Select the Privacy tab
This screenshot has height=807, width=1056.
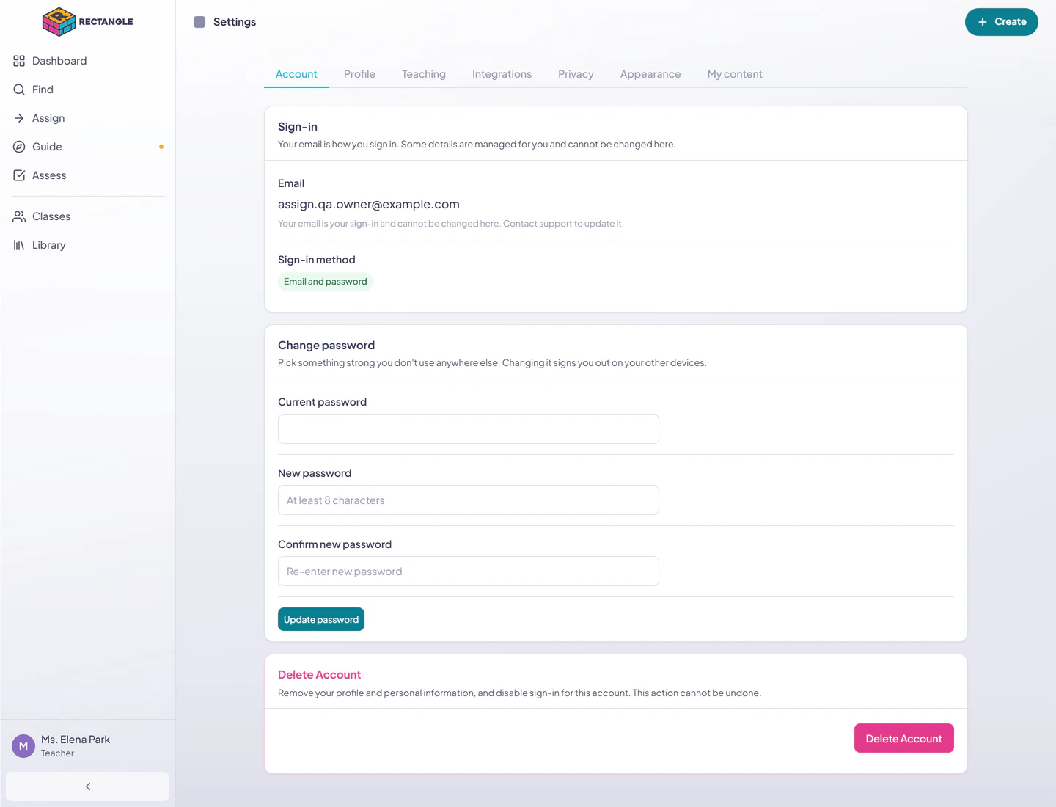click(x=576, y=74)
